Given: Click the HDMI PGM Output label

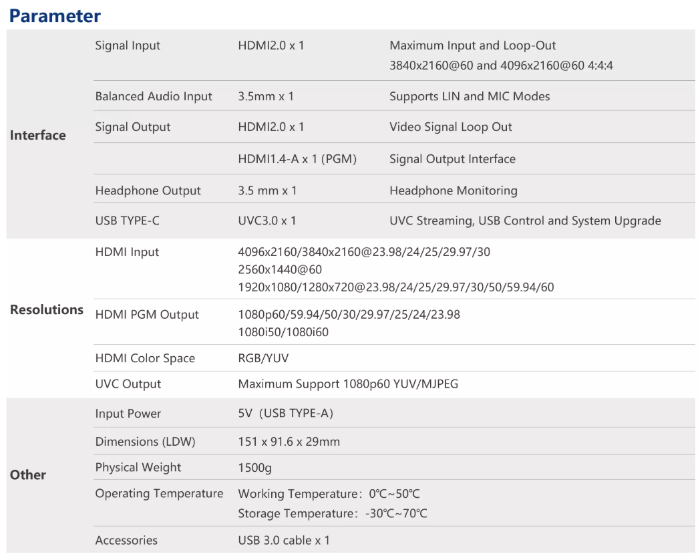Looking at the screenshot, I should [x=147, y=314].
